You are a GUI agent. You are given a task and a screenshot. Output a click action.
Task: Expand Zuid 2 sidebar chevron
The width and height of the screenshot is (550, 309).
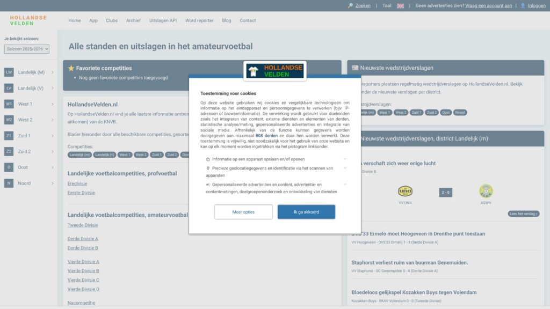point(53,151)
